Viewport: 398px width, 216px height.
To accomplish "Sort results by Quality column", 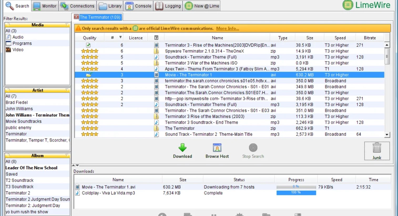I will coord(90,38).
